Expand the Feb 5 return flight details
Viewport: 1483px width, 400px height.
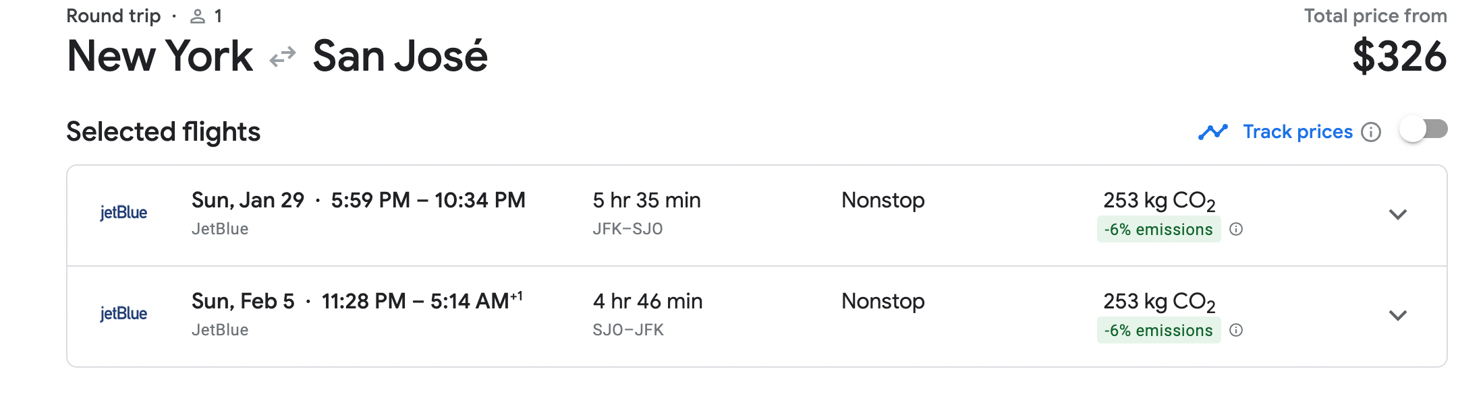click(1398, 316)
